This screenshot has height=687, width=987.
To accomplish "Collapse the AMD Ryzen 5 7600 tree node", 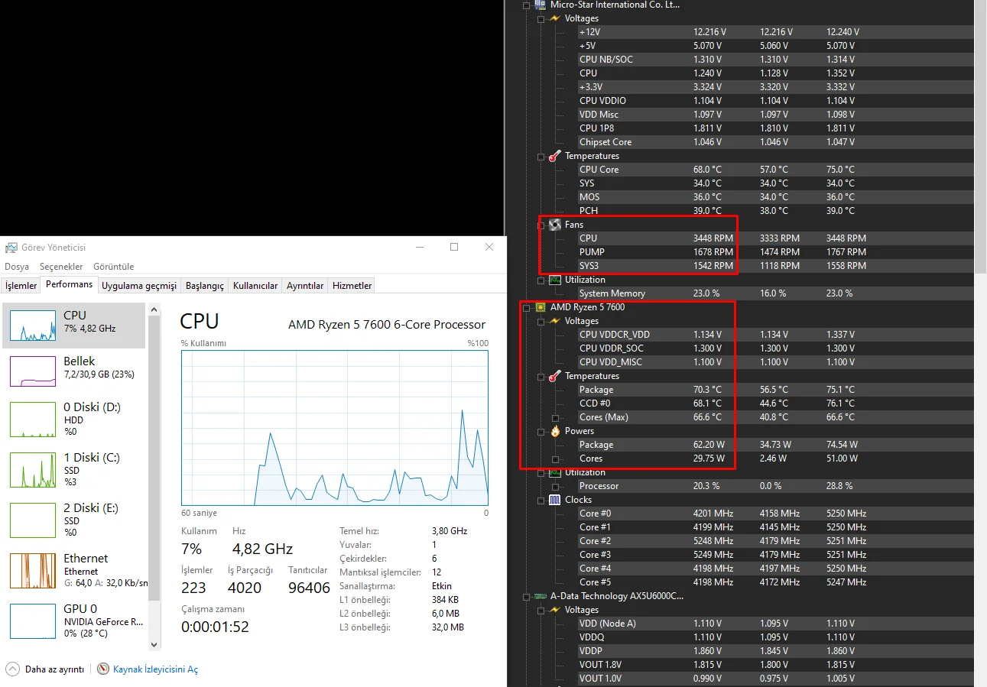I will point(526,307).
